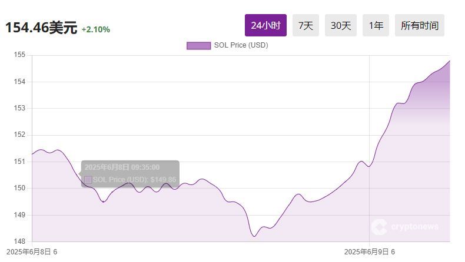Image resolution: width=465 pixels, height=262 pixels.
Task: Click the 148 label on the y-axis
Action: 19,241
